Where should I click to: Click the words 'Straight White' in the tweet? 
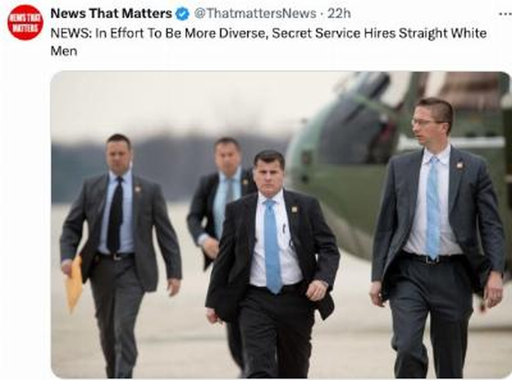(443, 33)
